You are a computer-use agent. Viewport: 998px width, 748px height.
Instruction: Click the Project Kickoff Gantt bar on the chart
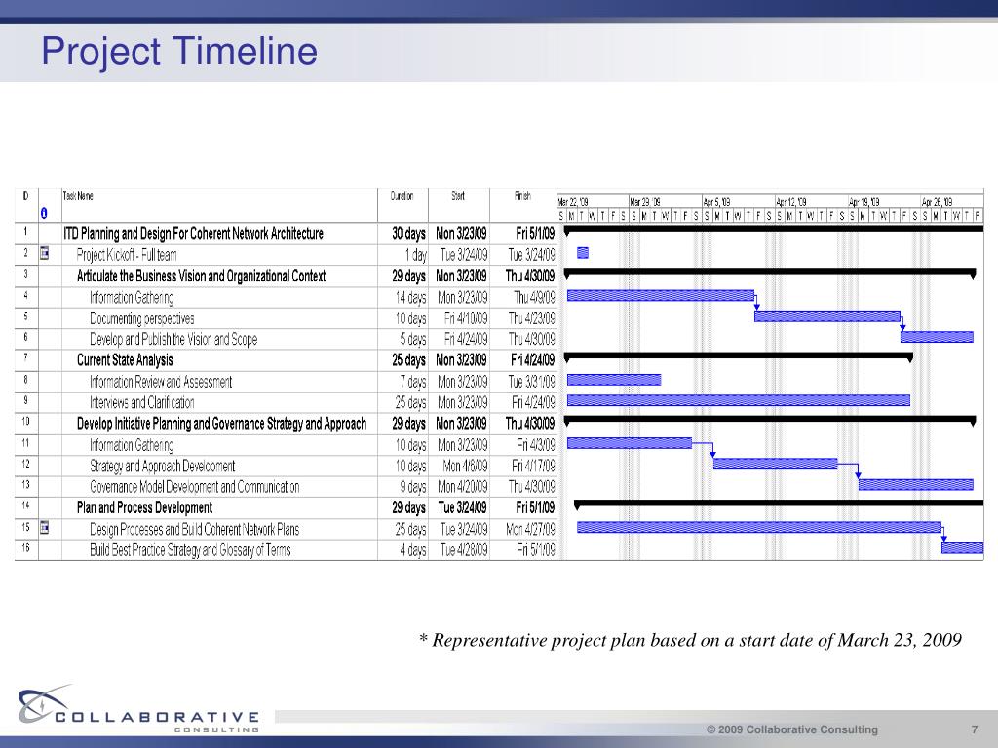[583, 253]
